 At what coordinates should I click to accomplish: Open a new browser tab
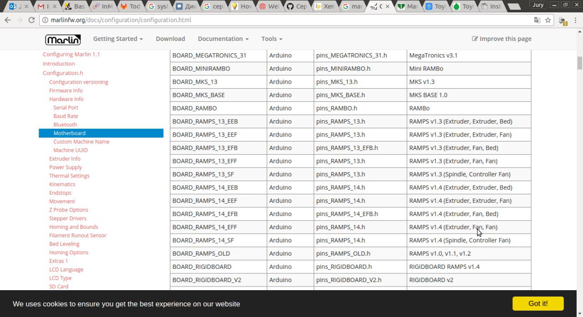tap(515, 6)
